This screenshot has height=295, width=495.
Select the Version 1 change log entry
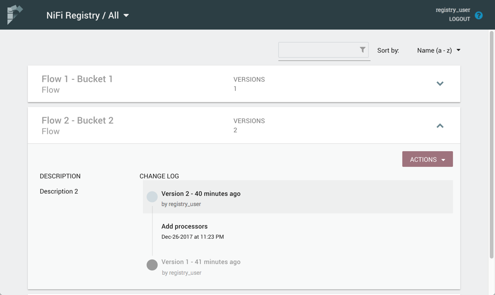point(201,262)
